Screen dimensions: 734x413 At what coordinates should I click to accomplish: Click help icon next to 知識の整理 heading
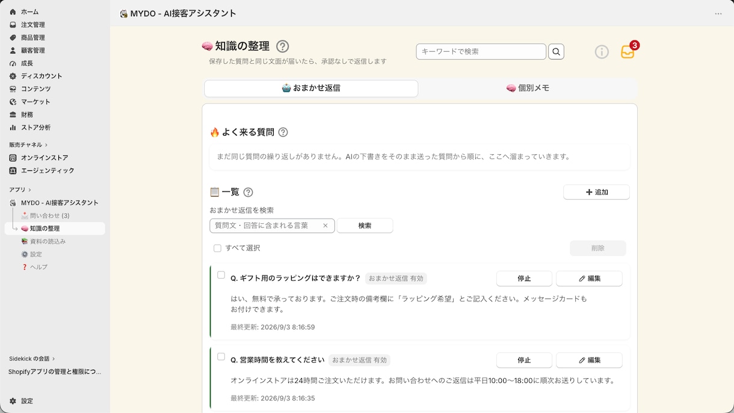point(282,46)
